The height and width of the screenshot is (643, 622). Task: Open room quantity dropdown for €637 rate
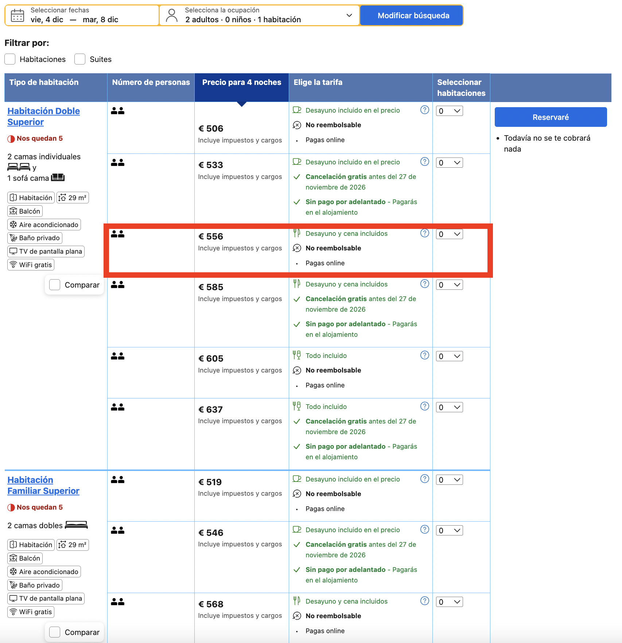[450, 407]
